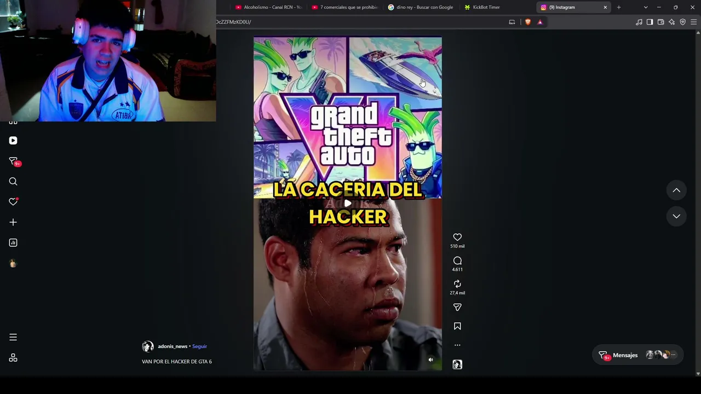Switch to the KickBot Timer tab
The image size is (701, 394).
point(497,7)
